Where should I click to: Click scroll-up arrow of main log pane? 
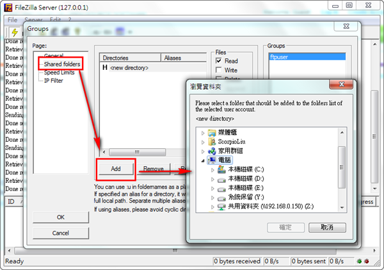point(374,44)
